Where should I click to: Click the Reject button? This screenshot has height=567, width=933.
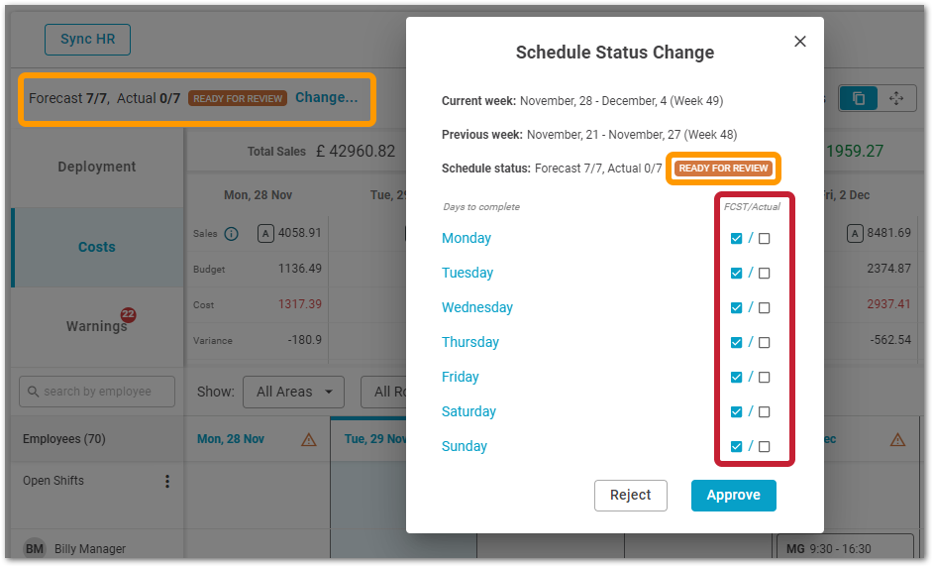tap(630, 496)
